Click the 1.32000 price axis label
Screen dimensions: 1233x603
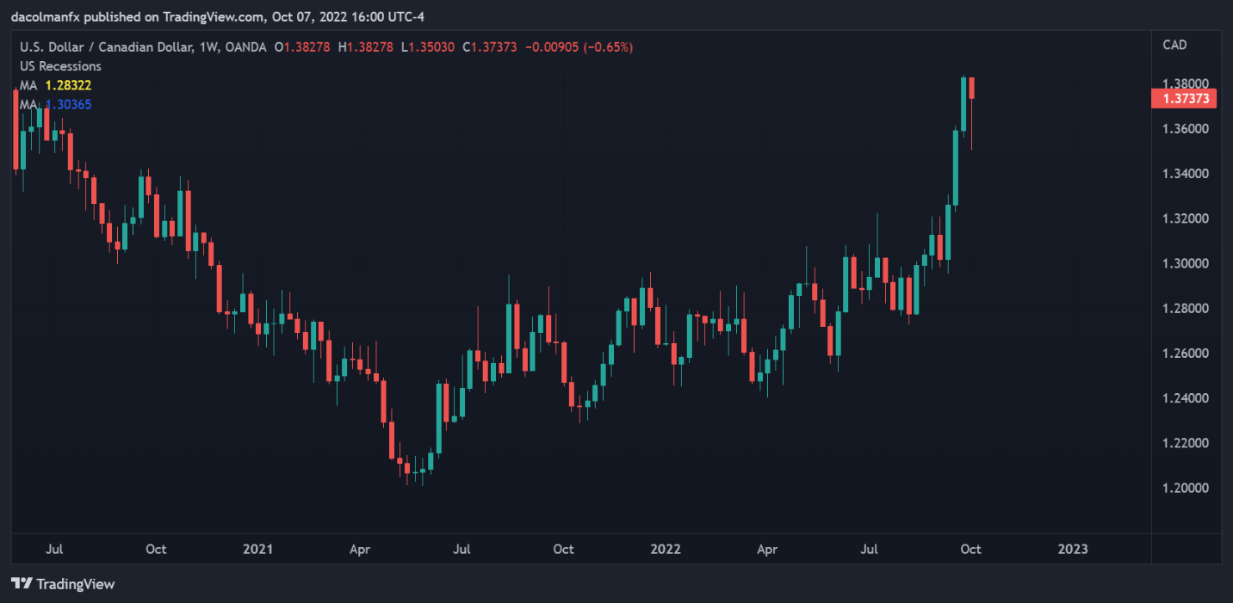[1186, 218]
